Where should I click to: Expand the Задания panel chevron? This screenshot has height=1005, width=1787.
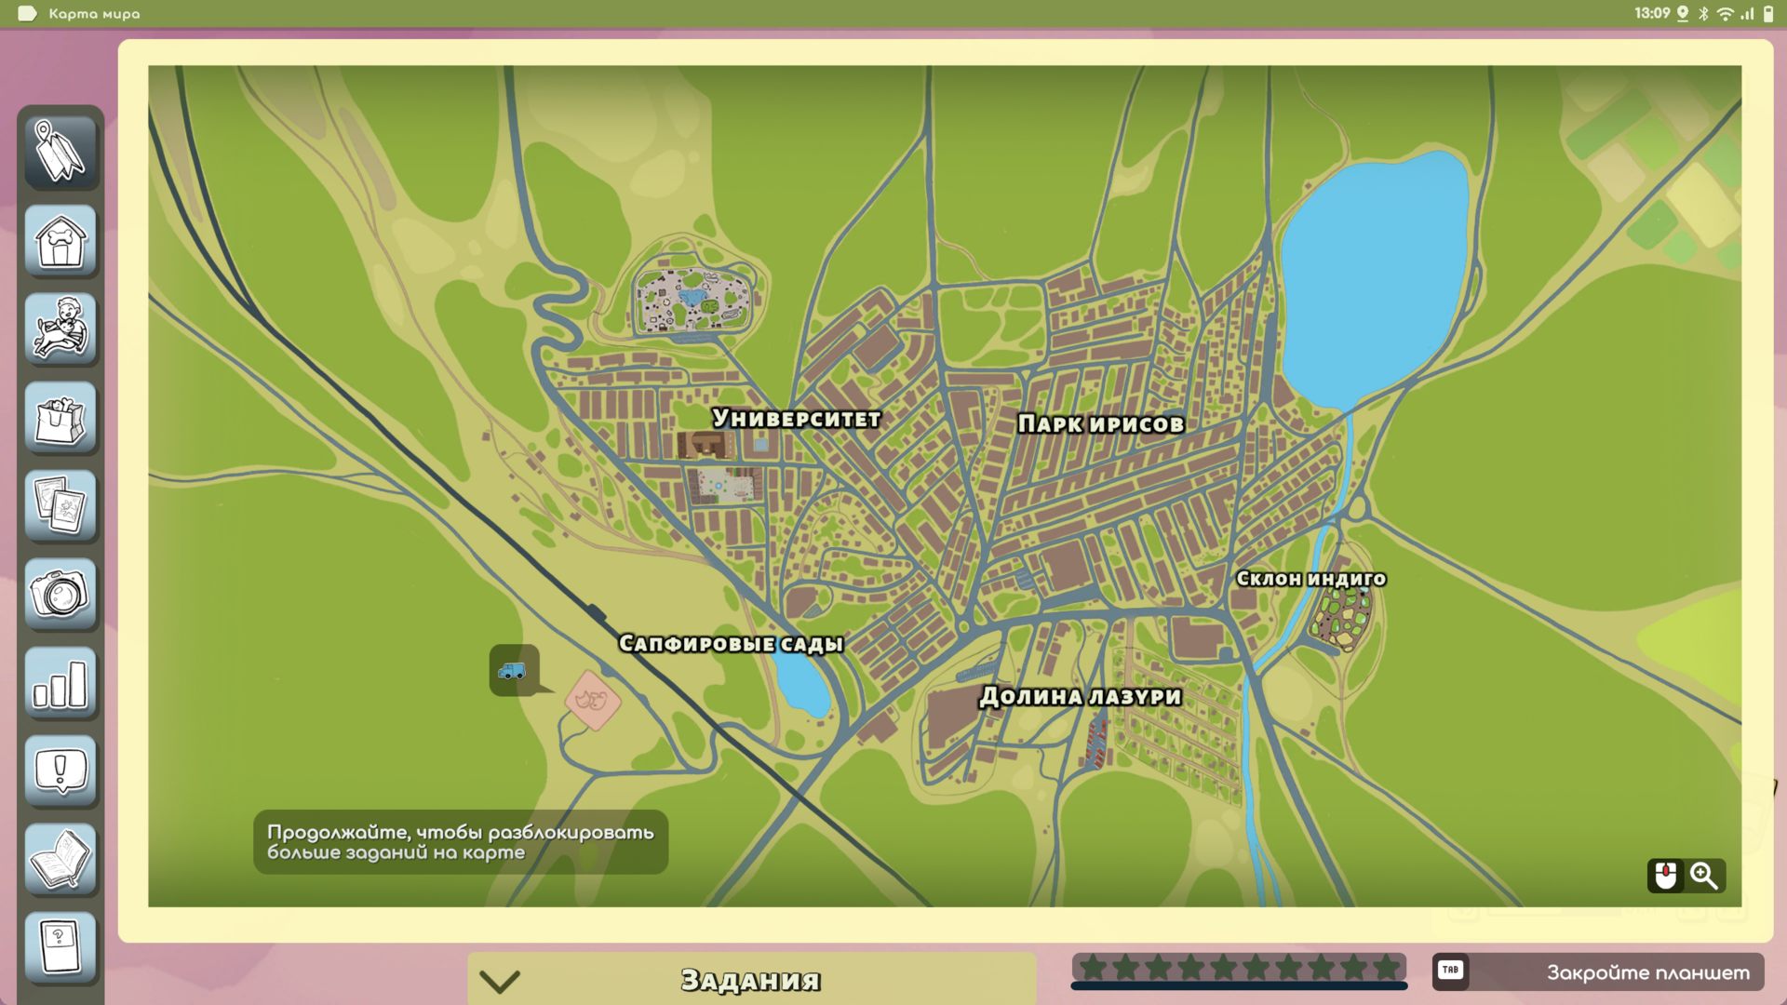coord(500,981)
